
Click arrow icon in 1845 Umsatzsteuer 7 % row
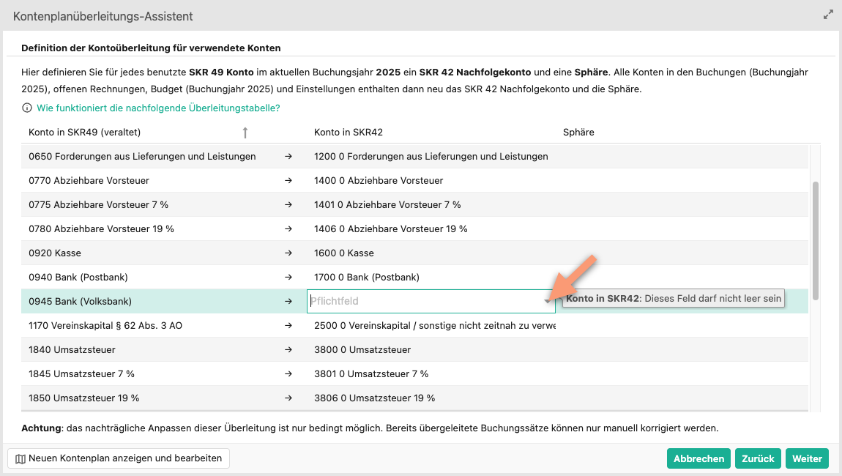click(x=288, y=374)
